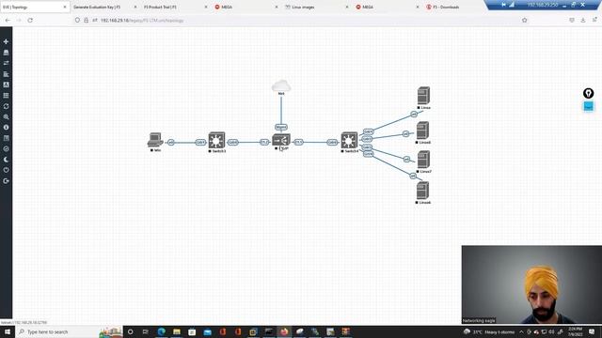Select the Win PC node
602x338 pixels.
coord(155,140)
